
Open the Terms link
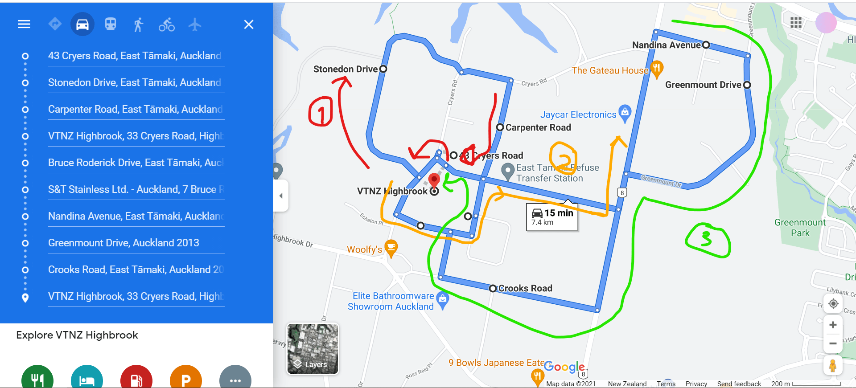pyautogui.click(x=666, y=384)
